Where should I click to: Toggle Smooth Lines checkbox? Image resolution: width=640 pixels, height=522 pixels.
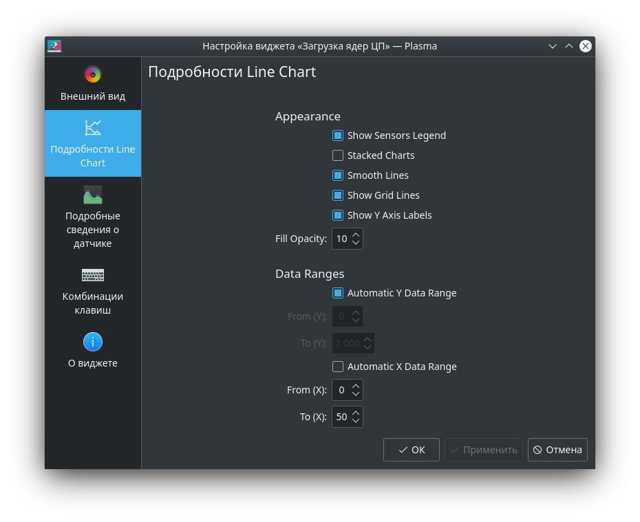tap(338, 175)
